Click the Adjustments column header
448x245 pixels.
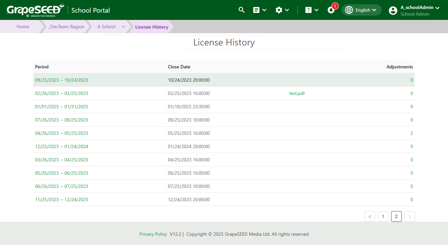[400, 67]
